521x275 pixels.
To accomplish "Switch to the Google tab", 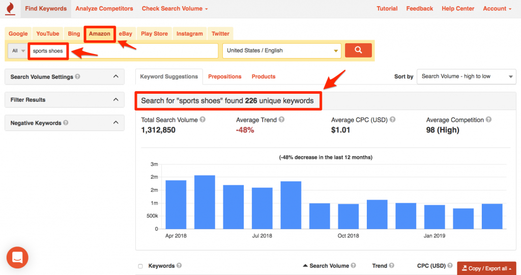I will 18,34.
